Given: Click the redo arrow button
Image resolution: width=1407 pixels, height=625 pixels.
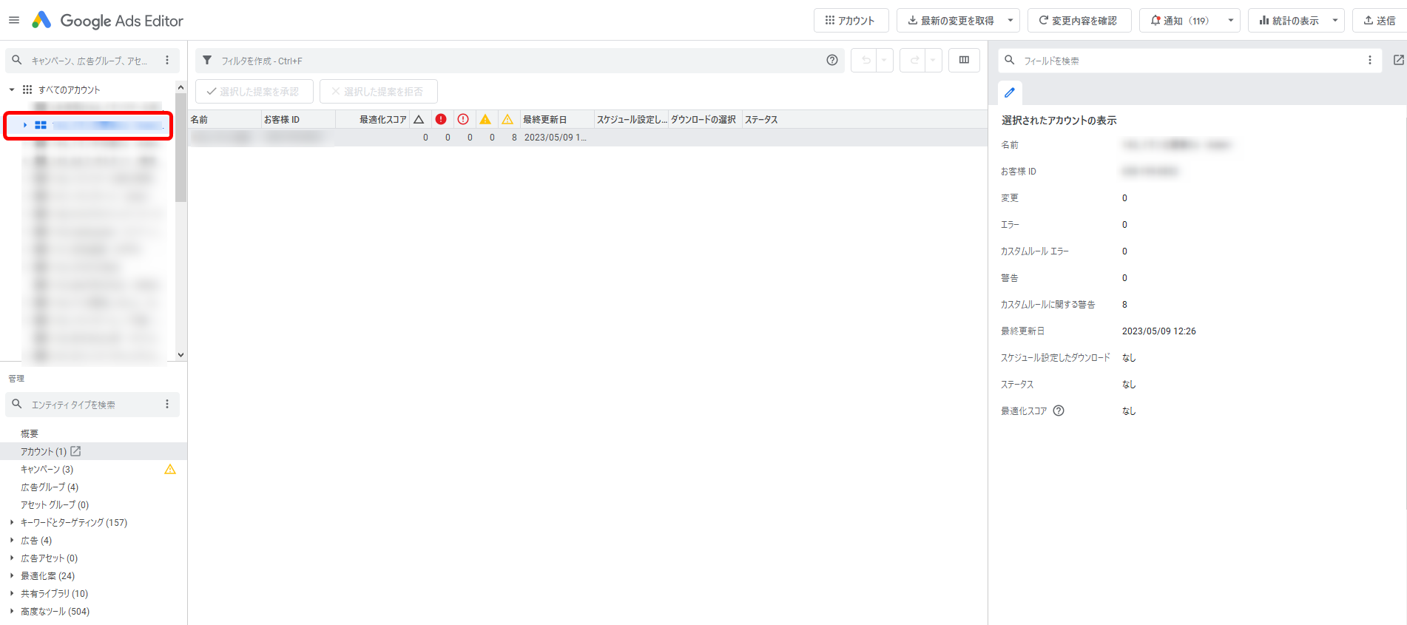Looking at the screenshot, I should coord(913,61).
